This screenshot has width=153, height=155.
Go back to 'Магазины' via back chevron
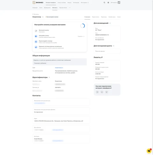pos(36,14)
